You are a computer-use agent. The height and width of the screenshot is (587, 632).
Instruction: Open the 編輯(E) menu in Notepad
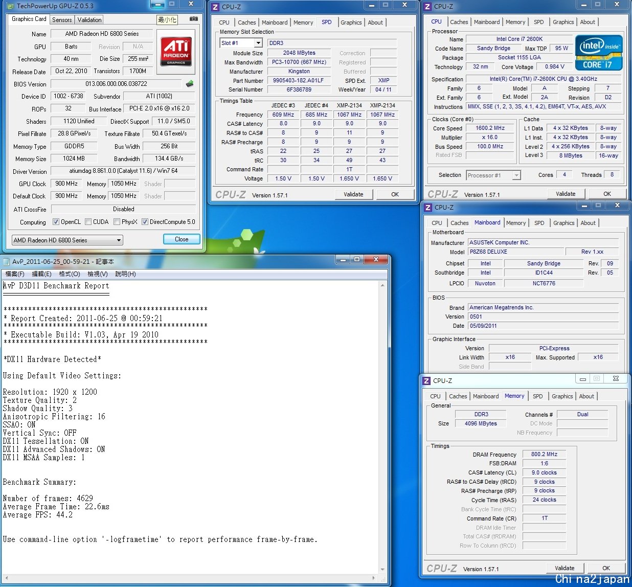pyautogui.click(x=42, y=274)
